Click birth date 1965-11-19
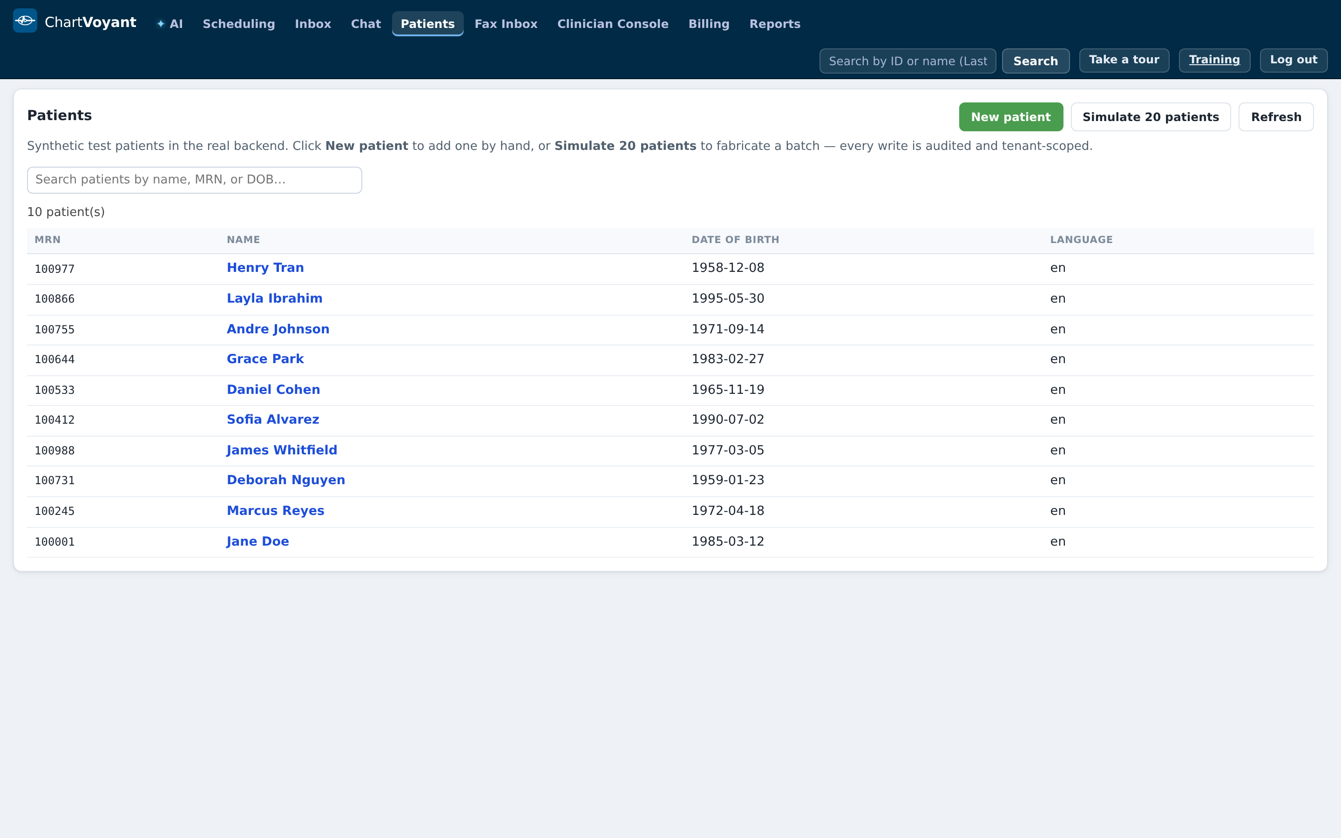1341x838 pixels. [728, 390]
